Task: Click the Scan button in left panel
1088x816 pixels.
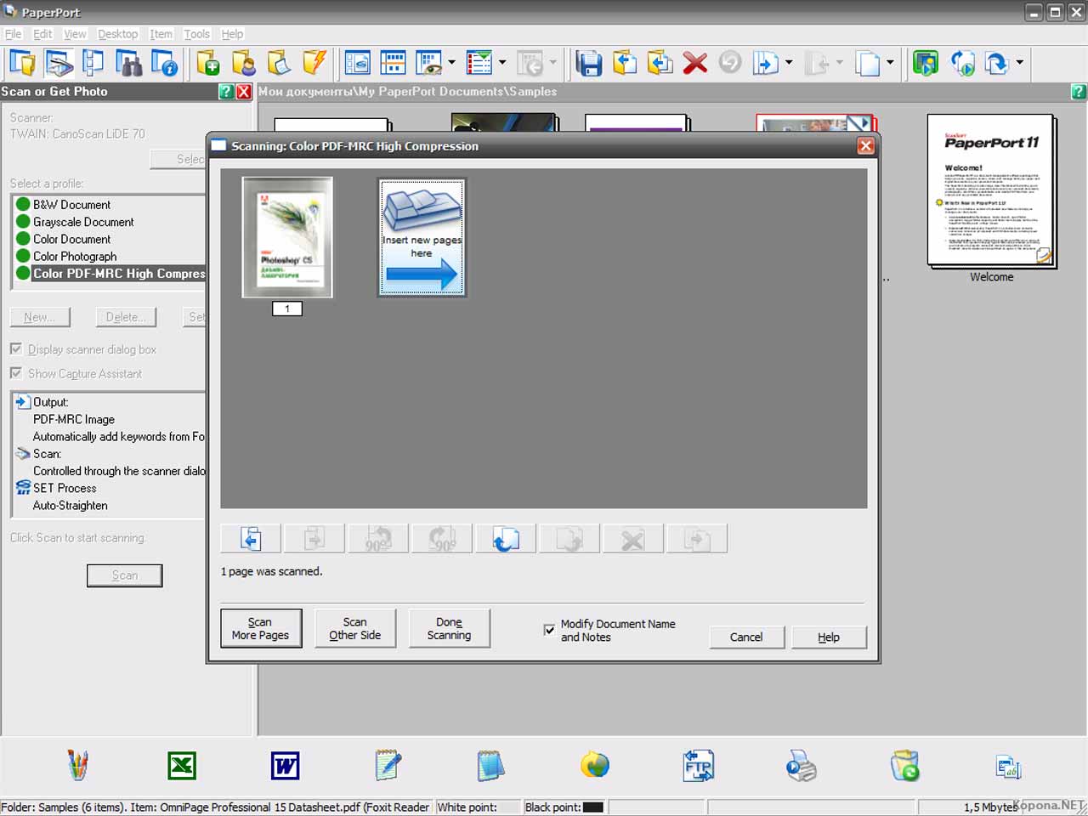Action: (125, 575)
